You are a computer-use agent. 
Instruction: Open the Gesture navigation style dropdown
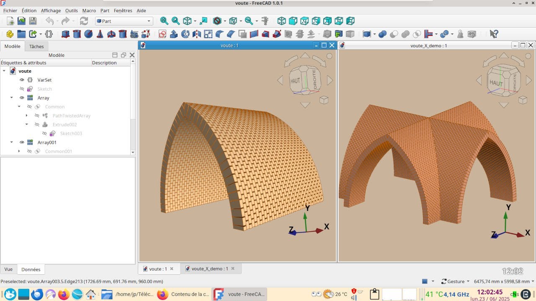click(x=455, y=281)
